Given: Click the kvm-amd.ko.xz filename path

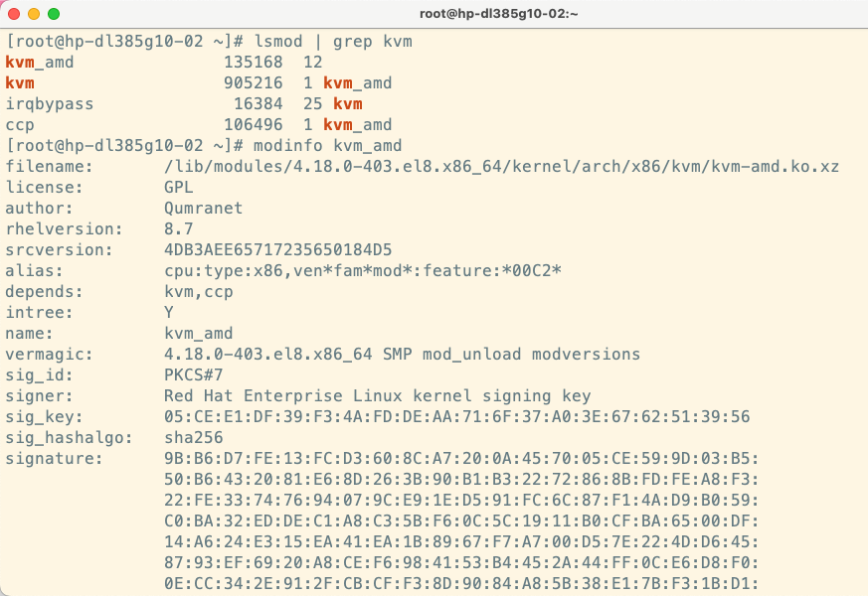Looking at the screenshot, I should pos(501,167).
